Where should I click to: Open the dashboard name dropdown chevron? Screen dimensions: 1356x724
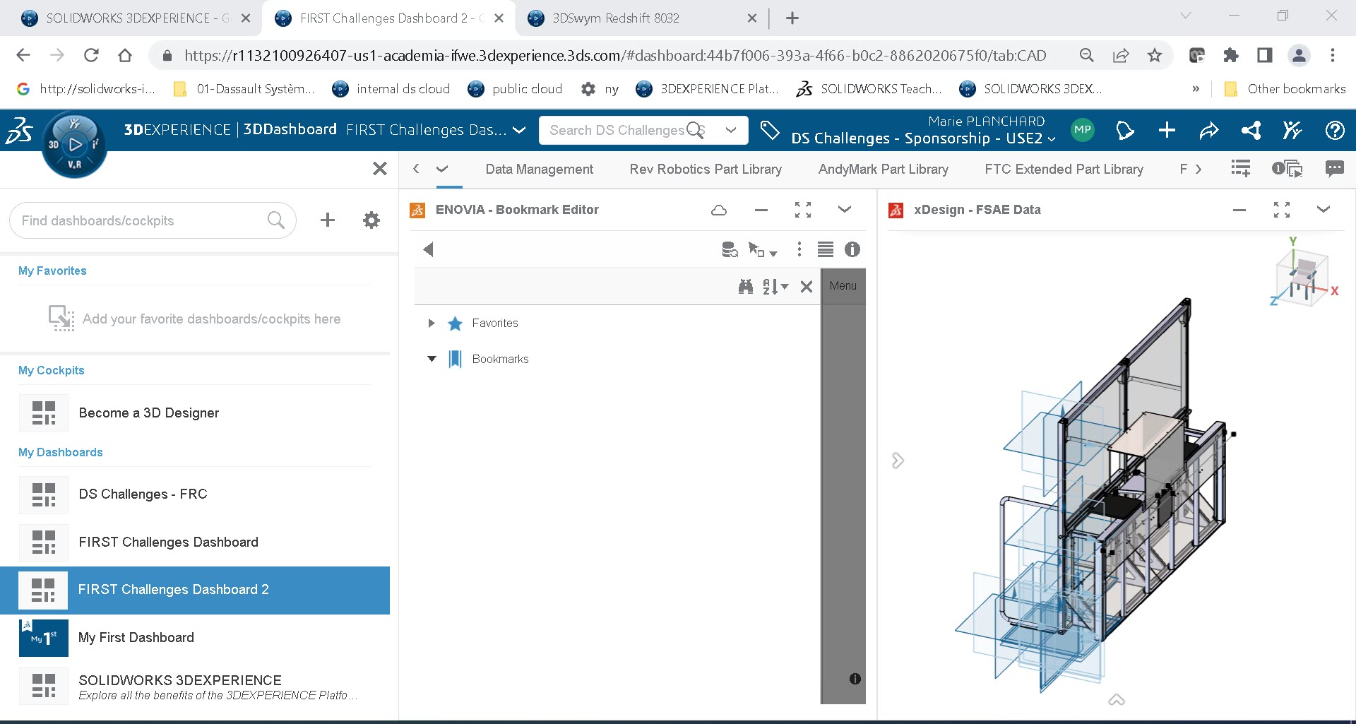click(519, 130)
